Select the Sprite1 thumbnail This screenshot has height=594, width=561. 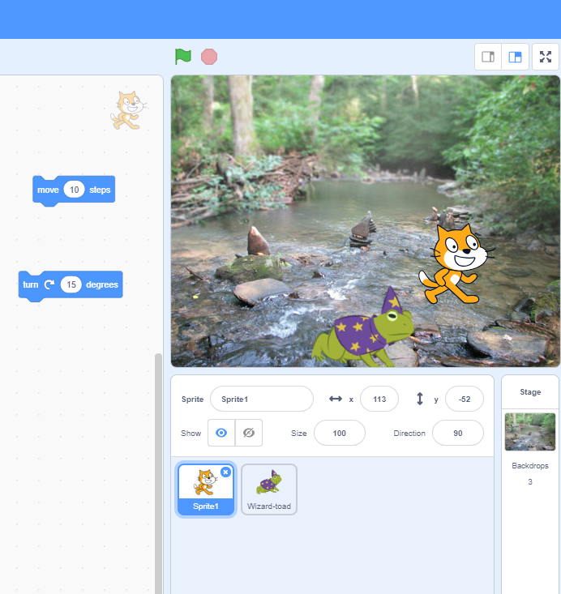pos(206,489)
